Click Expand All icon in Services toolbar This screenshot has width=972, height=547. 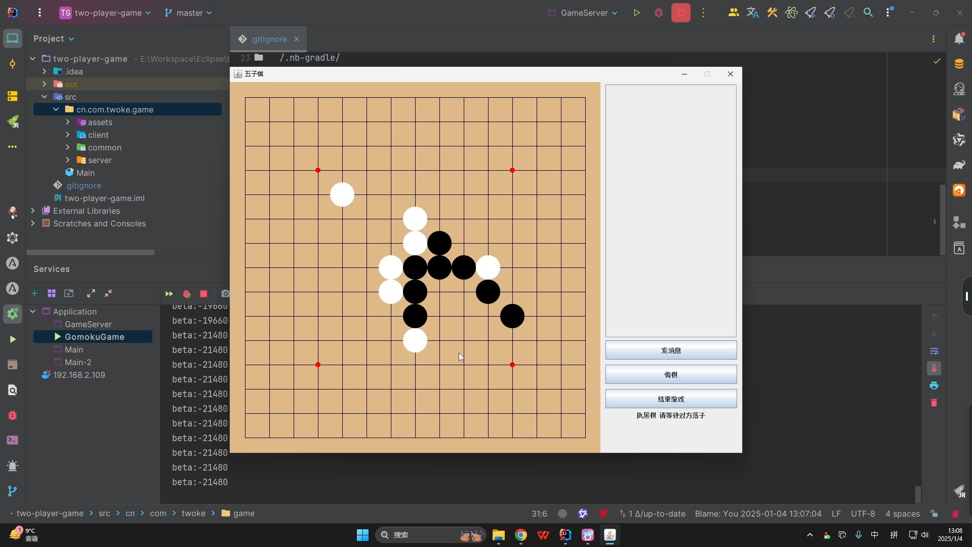pyautogui.click(x=91, y=294)
